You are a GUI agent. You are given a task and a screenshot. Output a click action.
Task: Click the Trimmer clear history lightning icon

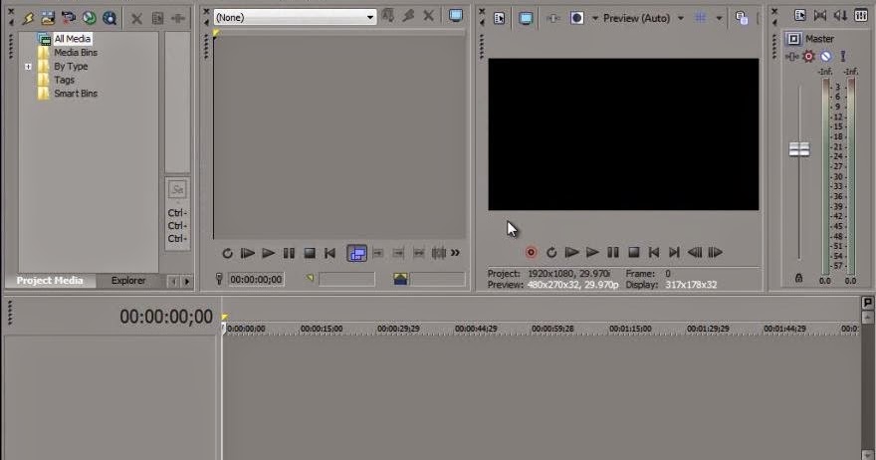coord(408,16)
